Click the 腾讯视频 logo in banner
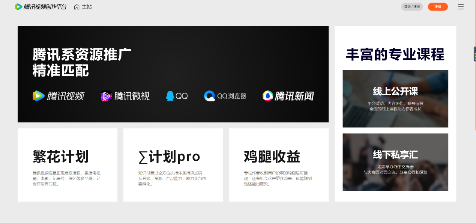This screenshot has height=223, width=476. 58,96
